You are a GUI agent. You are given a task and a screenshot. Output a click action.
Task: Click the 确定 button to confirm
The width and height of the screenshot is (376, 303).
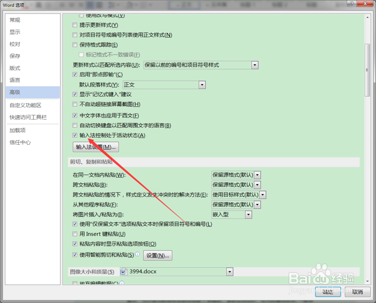click(x=327, y=292)
